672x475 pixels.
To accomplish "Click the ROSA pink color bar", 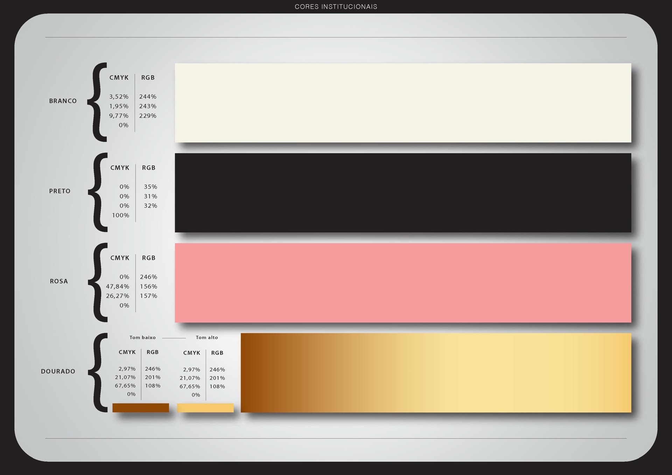I will click(x=402, y=283).
